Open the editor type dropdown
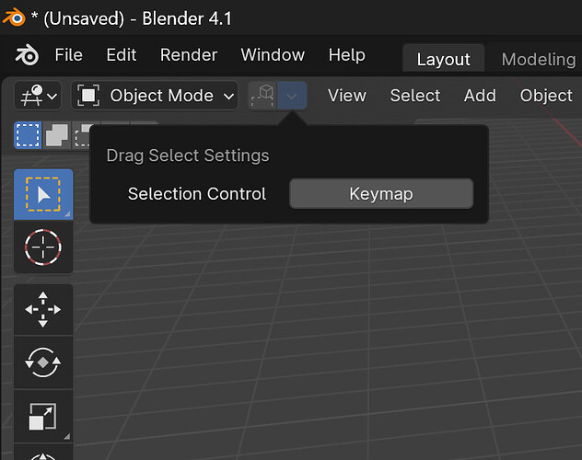This screenshot has width=582, height=460. [x=38, y=96]
